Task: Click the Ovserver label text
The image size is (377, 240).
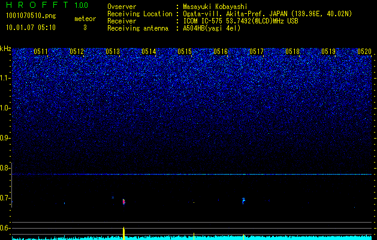Action: [x=122, y=7]
